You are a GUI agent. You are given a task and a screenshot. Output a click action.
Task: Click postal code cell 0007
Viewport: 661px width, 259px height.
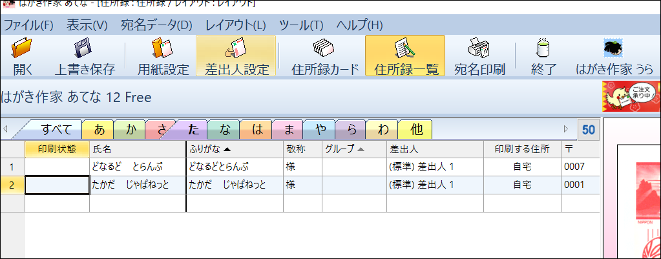click(x=580, y=167)
